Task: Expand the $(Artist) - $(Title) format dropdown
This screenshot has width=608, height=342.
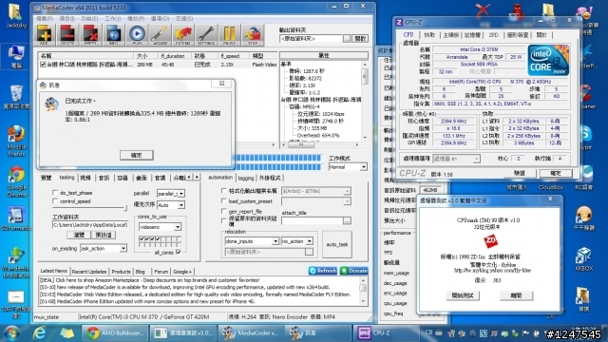Action: coord(316,191)
